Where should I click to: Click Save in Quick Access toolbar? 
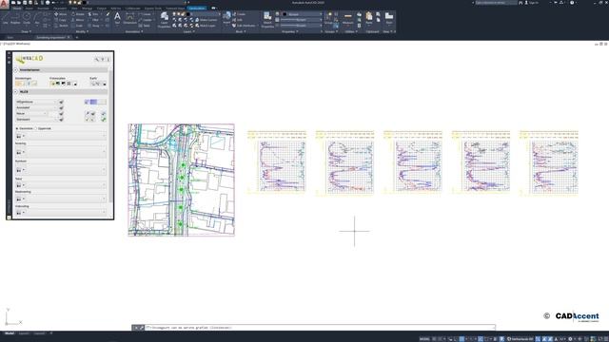[25, 2]
